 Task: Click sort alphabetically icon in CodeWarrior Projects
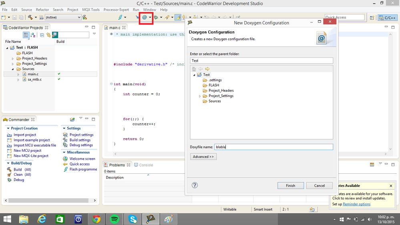click(33, 35)
